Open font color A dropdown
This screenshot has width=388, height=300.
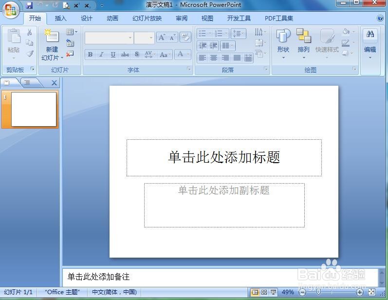183,54
